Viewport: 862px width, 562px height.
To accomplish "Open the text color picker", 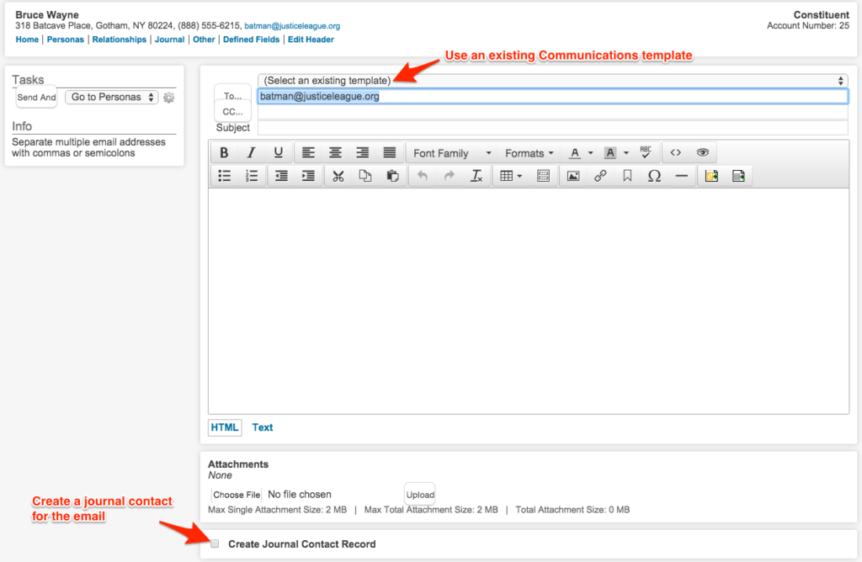I will (x=572, y=152).
